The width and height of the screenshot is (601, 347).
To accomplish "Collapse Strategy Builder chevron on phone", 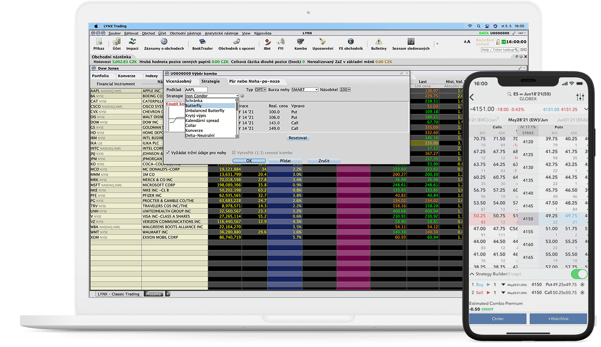I will 472,274.
